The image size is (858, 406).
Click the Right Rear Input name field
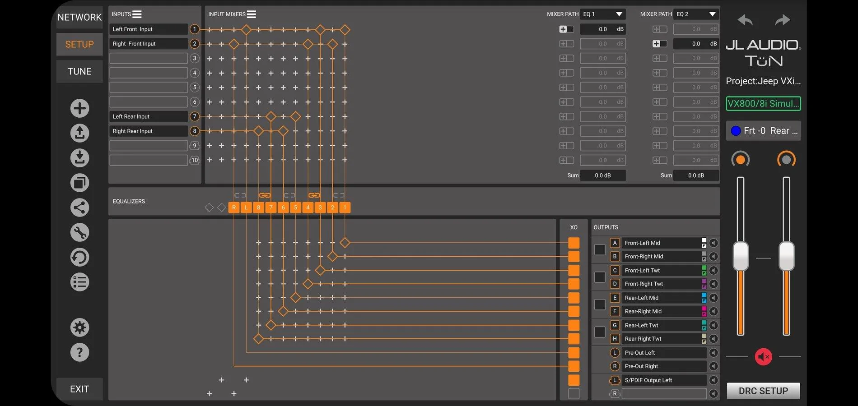click(149, 131)
